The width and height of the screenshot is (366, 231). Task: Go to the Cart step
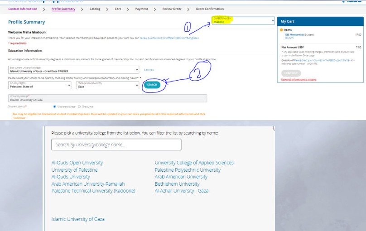[x=118, y=9]
